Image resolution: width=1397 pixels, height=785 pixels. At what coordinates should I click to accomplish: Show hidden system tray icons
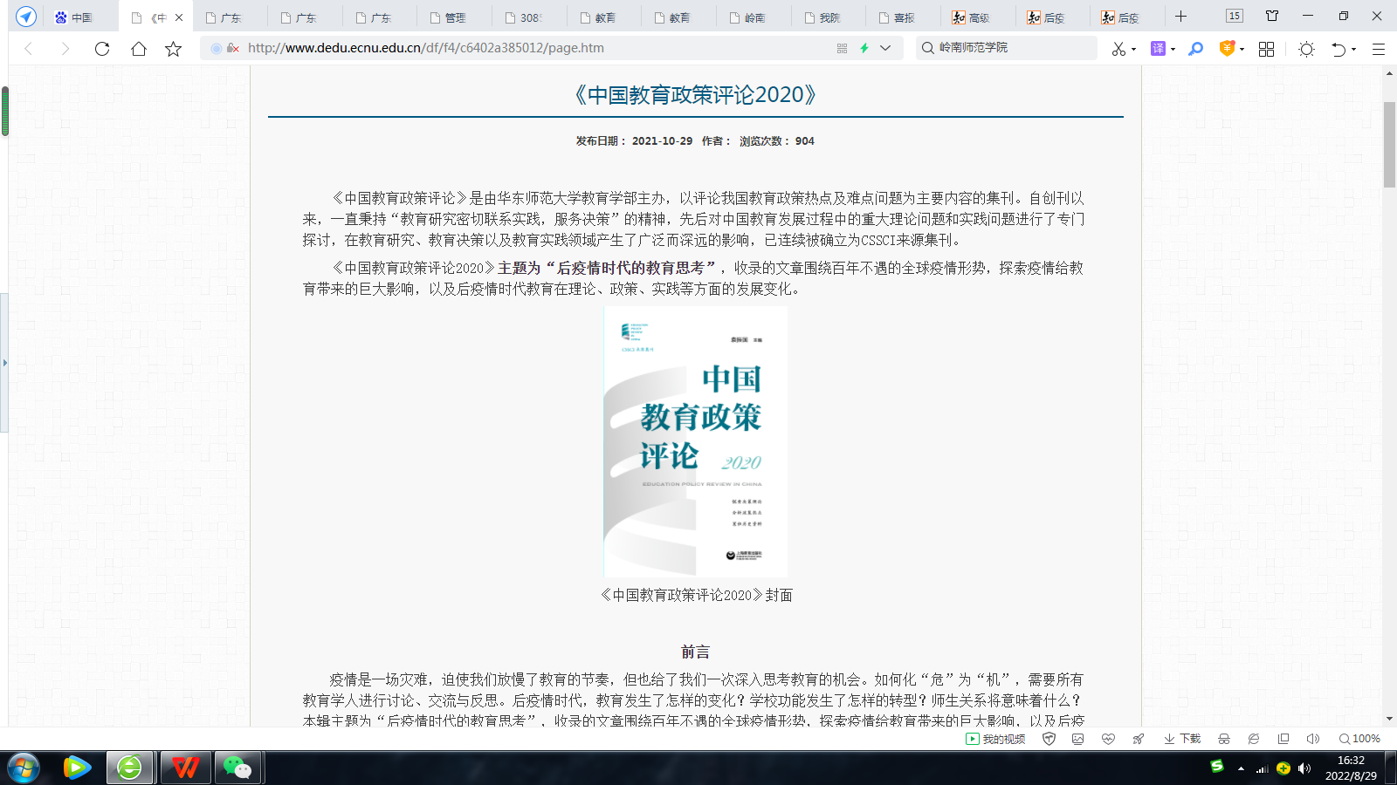pos(1241,768)
